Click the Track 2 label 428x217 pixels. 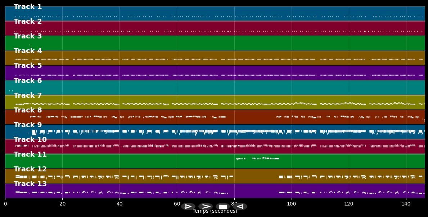(28, 22)
